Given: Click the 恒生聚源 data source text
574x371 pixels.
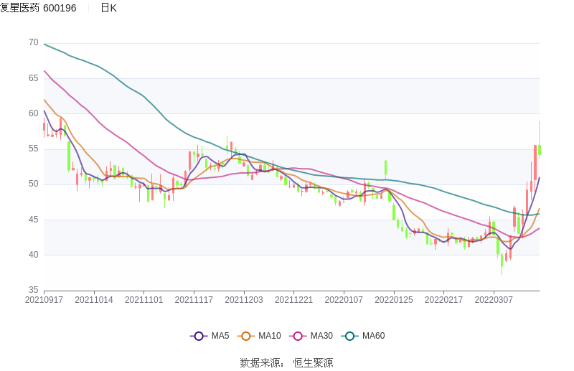Looking at the screenshot, I should pyautogui.click(x=313, y=363).
